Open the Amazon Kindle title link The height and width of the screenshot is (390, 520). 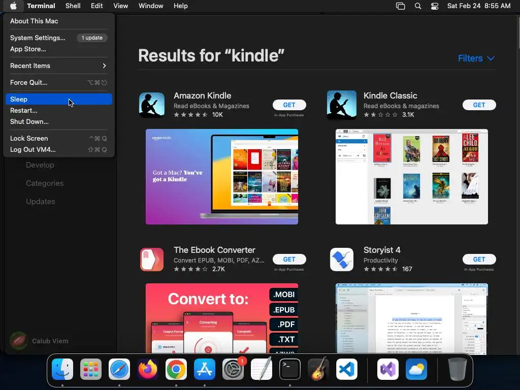tap(203, 95)
